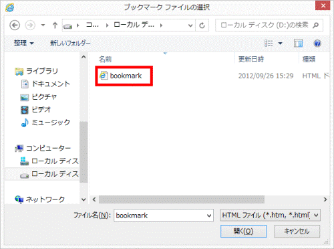Click the 開く(O) button
Viewport: 334px width, 249px height.
tap(243, 232)
